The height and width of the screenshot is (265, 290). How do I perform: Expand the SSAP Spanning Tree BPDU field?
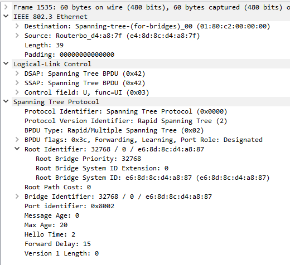coord(17,83)
